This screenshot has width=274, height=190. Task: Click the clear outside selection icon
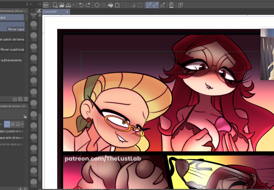(x=104, y=5)
